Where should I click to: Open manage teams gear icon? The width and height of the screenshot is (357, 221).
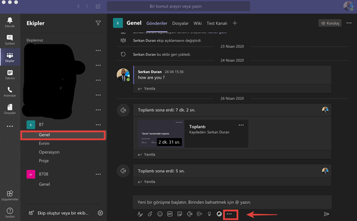(100, 213)
